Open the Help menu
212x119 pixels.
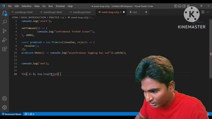tap(70, 6)
